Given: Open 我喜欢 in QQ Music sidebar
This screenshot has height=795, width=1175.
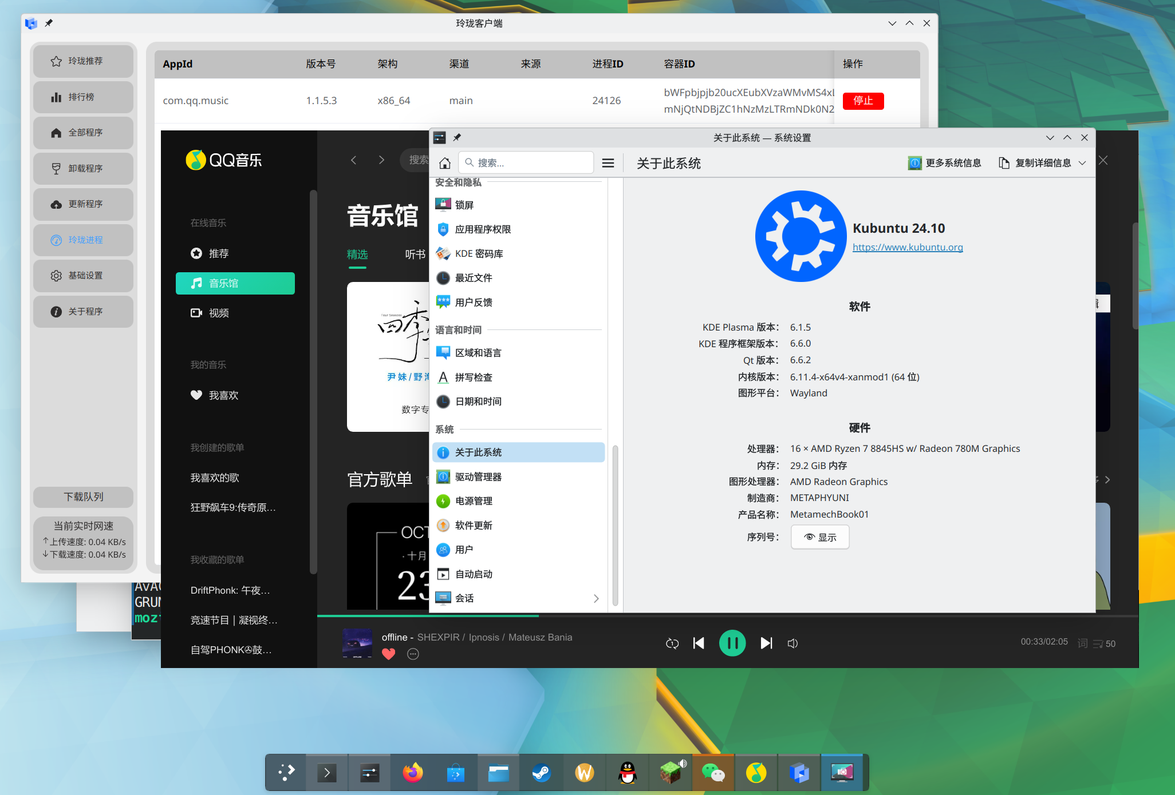Looking at the screenshot, I should [x=235, y=395].
